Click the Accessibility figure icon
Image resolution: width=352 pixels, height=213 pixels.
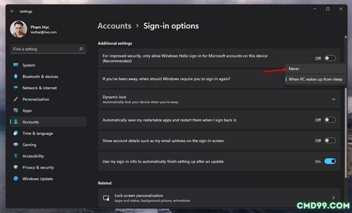pyautogui.click(x=16, y=156)
